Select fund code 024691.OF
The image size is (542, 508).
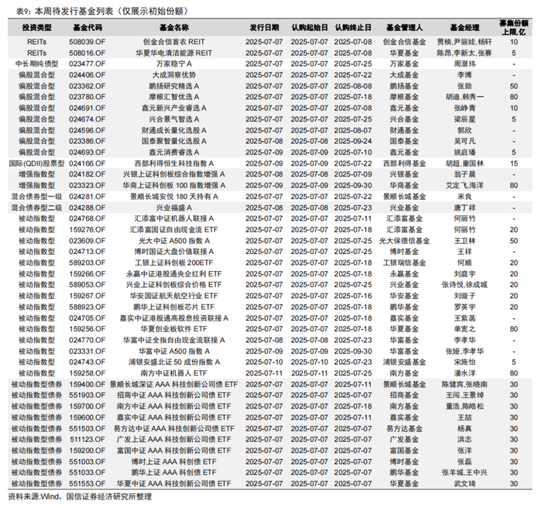click(x=87, y=108)
